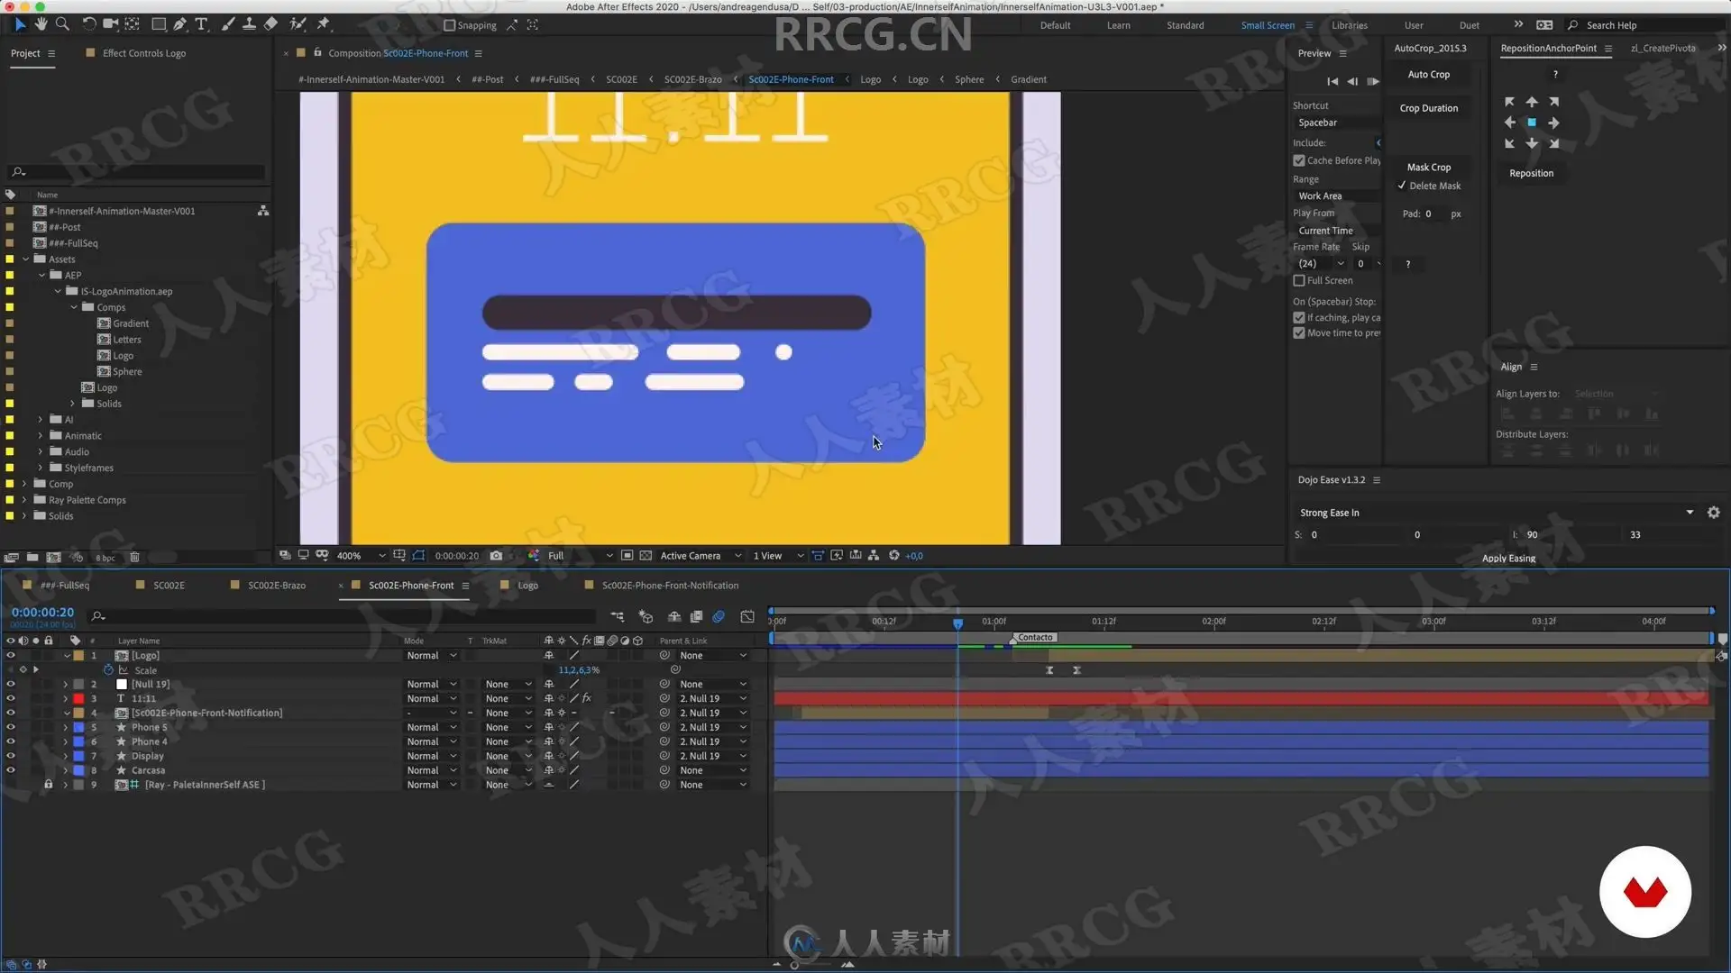Image resolution: width=1731 pixels, height=973 pixels.
Task: Open the Active Camera dropdown
Action: point(701,556)
